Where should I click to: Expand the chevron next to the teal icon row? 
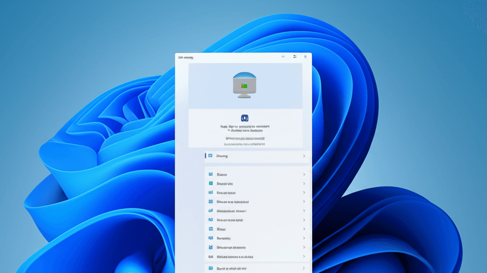[304, 184]
